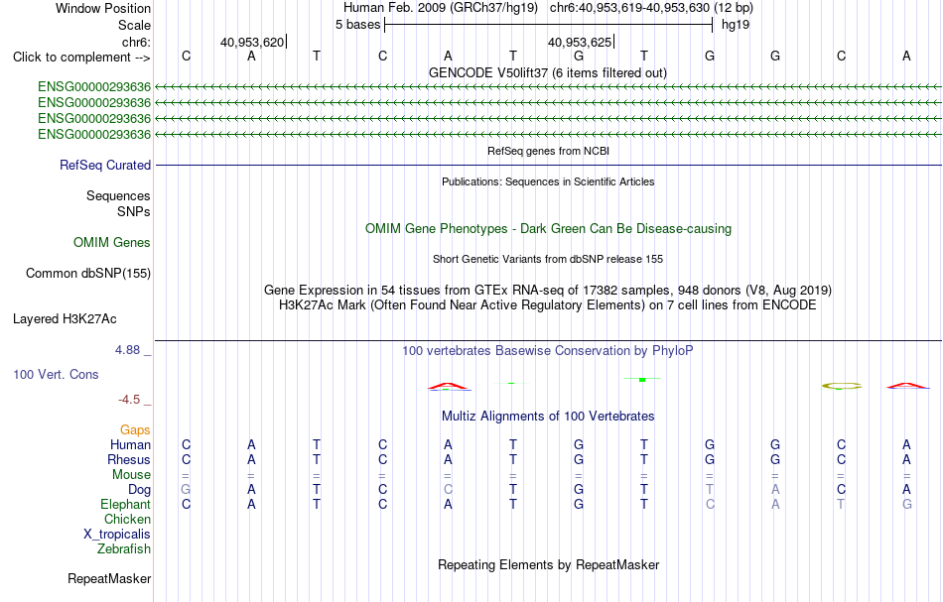This screenshot has height=602, width=943.
Task: Click 'Repeating Elements by RepeatMasker' title
Action: (549, 565)
